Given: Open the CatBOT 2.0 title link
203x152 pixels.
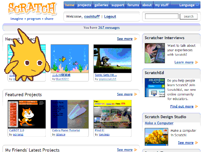Looking at the screenshot, I should pyautogui.click(x=16, y=130).
